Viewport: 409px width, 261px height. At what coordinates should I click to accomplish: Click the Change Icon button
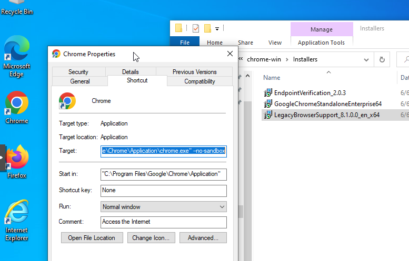click(151, 238)
